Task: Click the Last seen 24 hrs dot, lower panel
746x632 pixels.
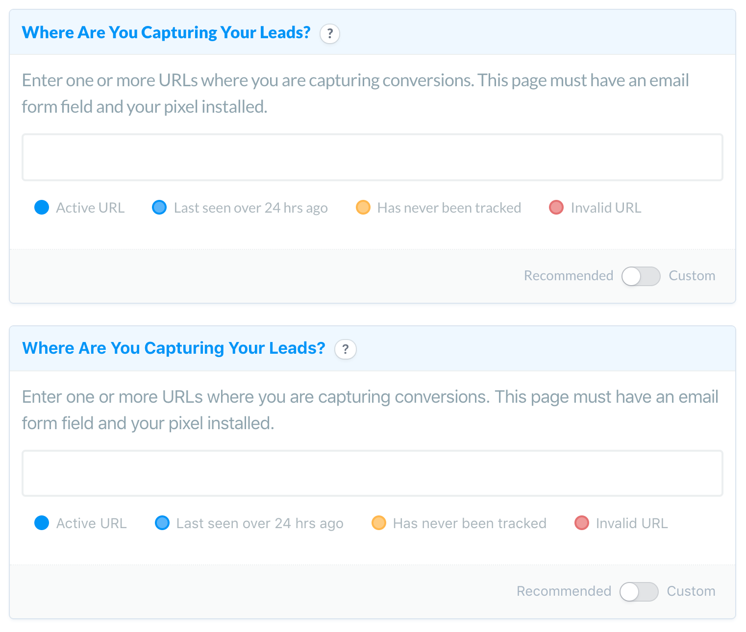Action: click(162, 523)
